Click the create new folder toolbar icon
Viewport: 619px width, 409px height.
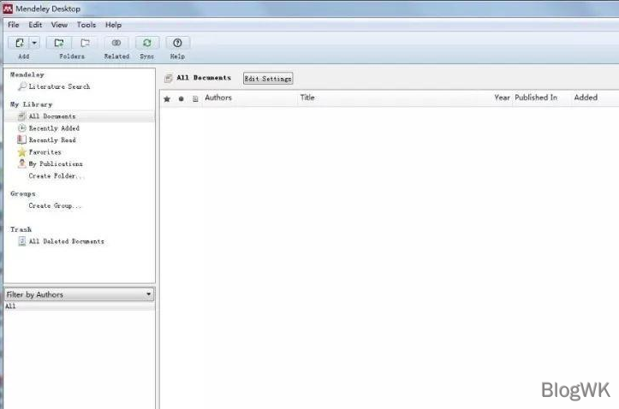(x=59, y=43)
